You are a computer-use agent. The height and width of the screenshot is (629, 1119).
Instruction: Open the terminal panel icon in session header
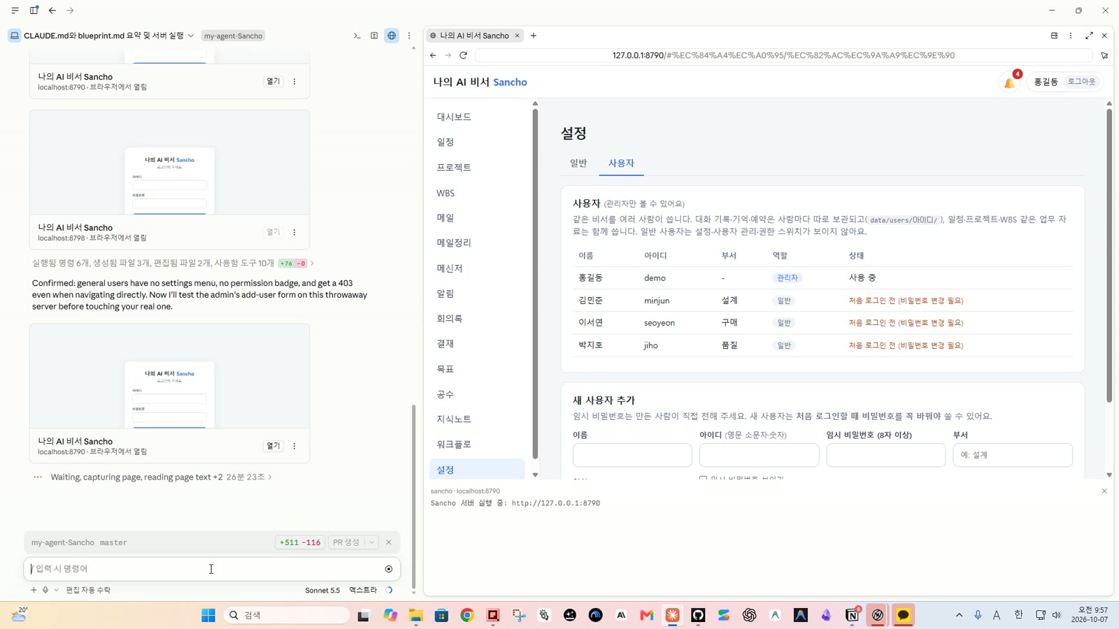357,36
